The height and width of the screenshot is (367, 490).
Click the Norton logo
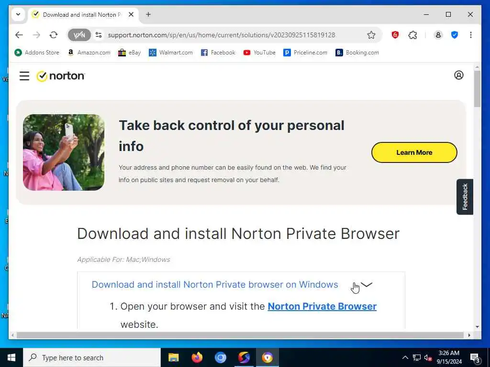click(61, 76)
